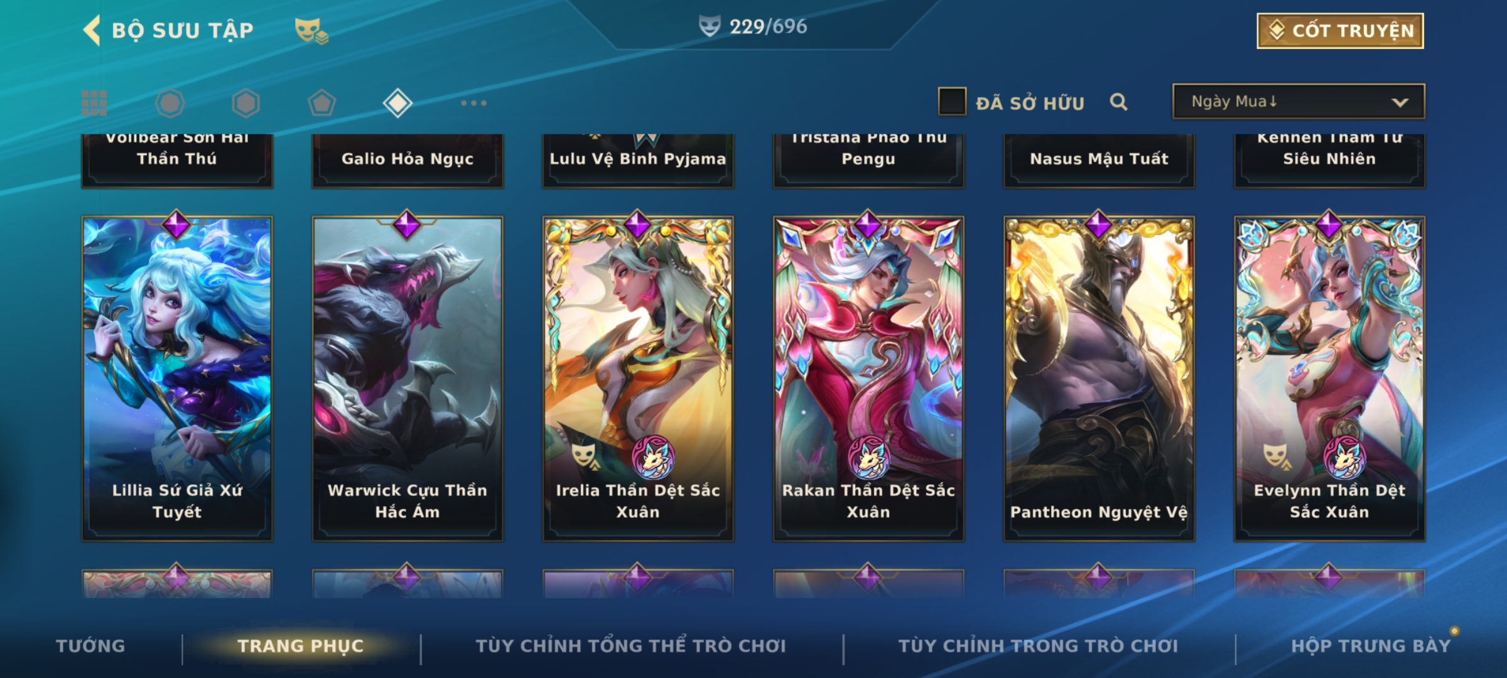Click the back arrow beside Bộ Sưu Tập
This screenshot has height=678, width=1507.
coord(92,30)
